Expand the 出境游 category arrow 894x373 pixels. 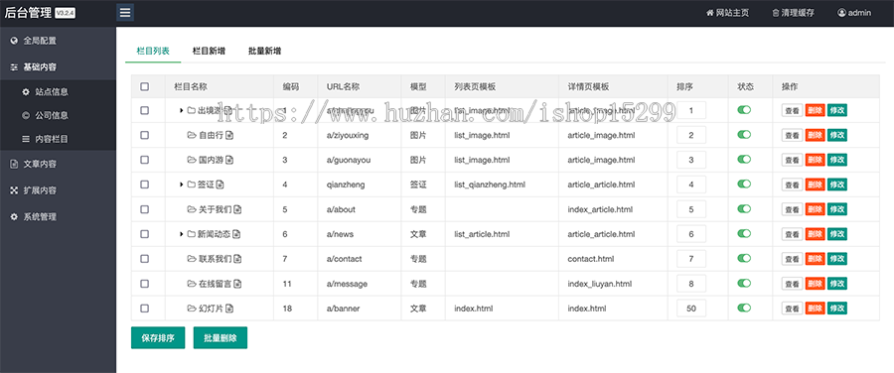pos(182,110)
